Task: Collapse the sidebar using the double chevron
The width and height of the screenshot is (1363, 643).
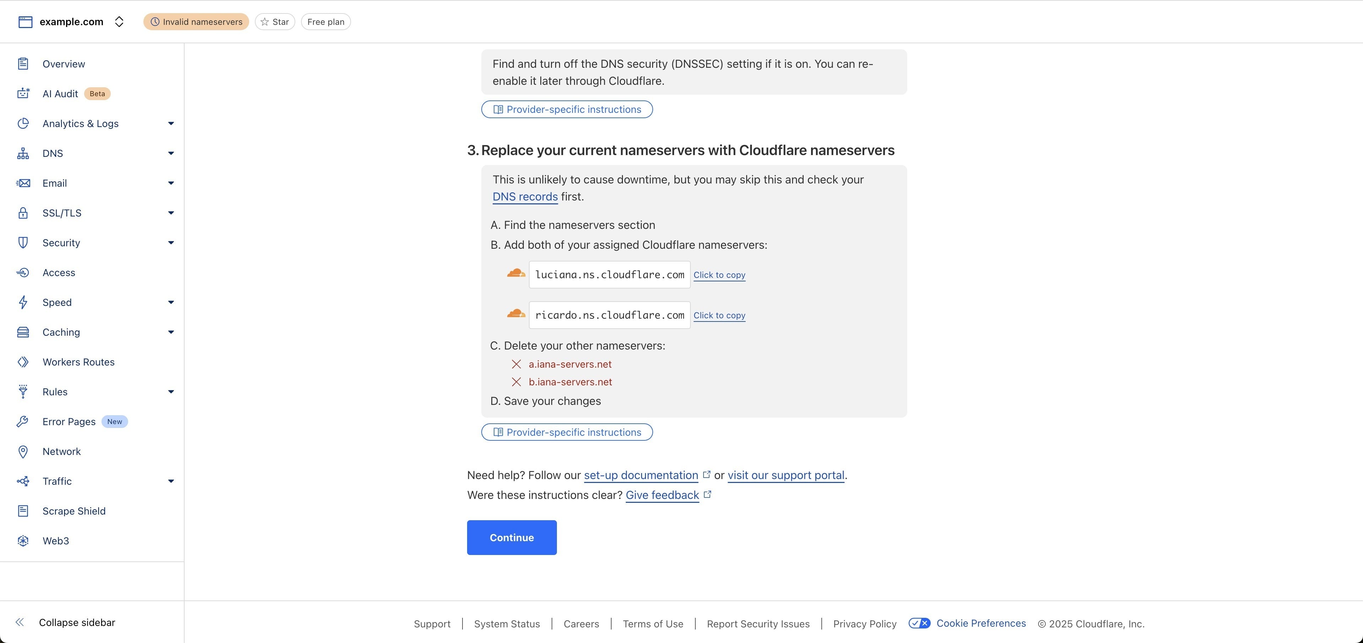Action: (20, 622)
